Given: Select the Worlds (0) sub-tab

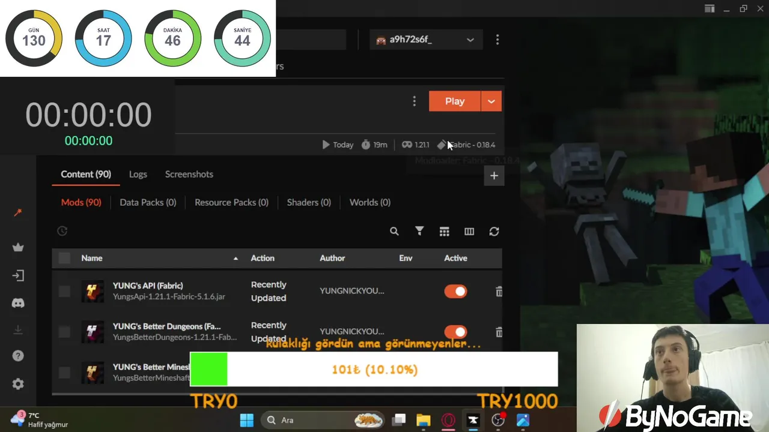Looking at the screenshot, I should click(370, 202).
